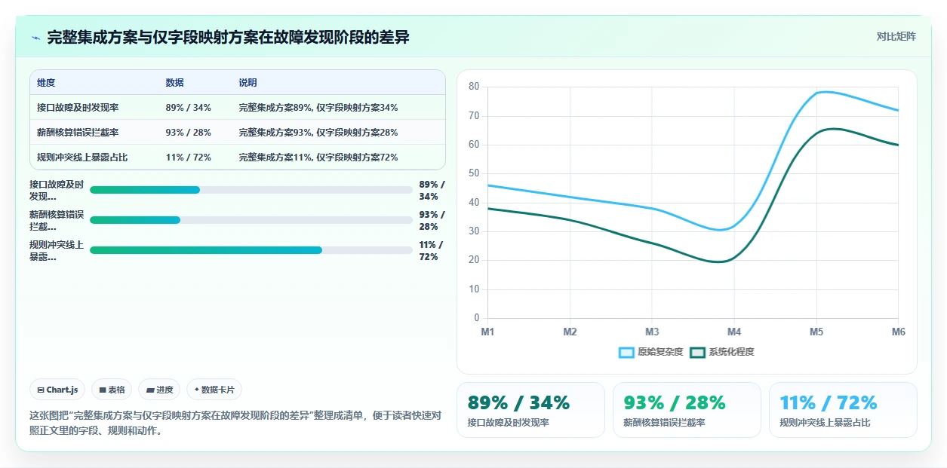947x468 pixels.
Task: Click table value 93% / 28%
Action: tap(188, 133)
